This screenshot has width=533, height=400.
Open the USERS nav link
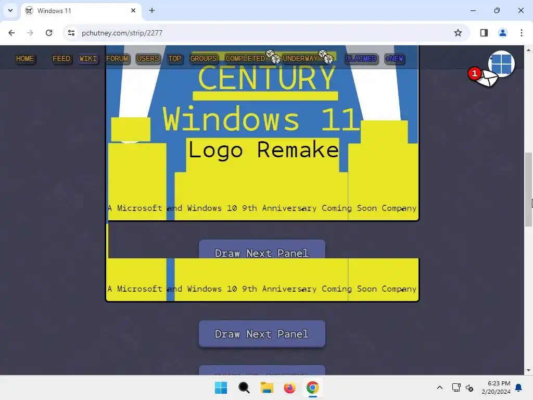(x=148, y=58)
